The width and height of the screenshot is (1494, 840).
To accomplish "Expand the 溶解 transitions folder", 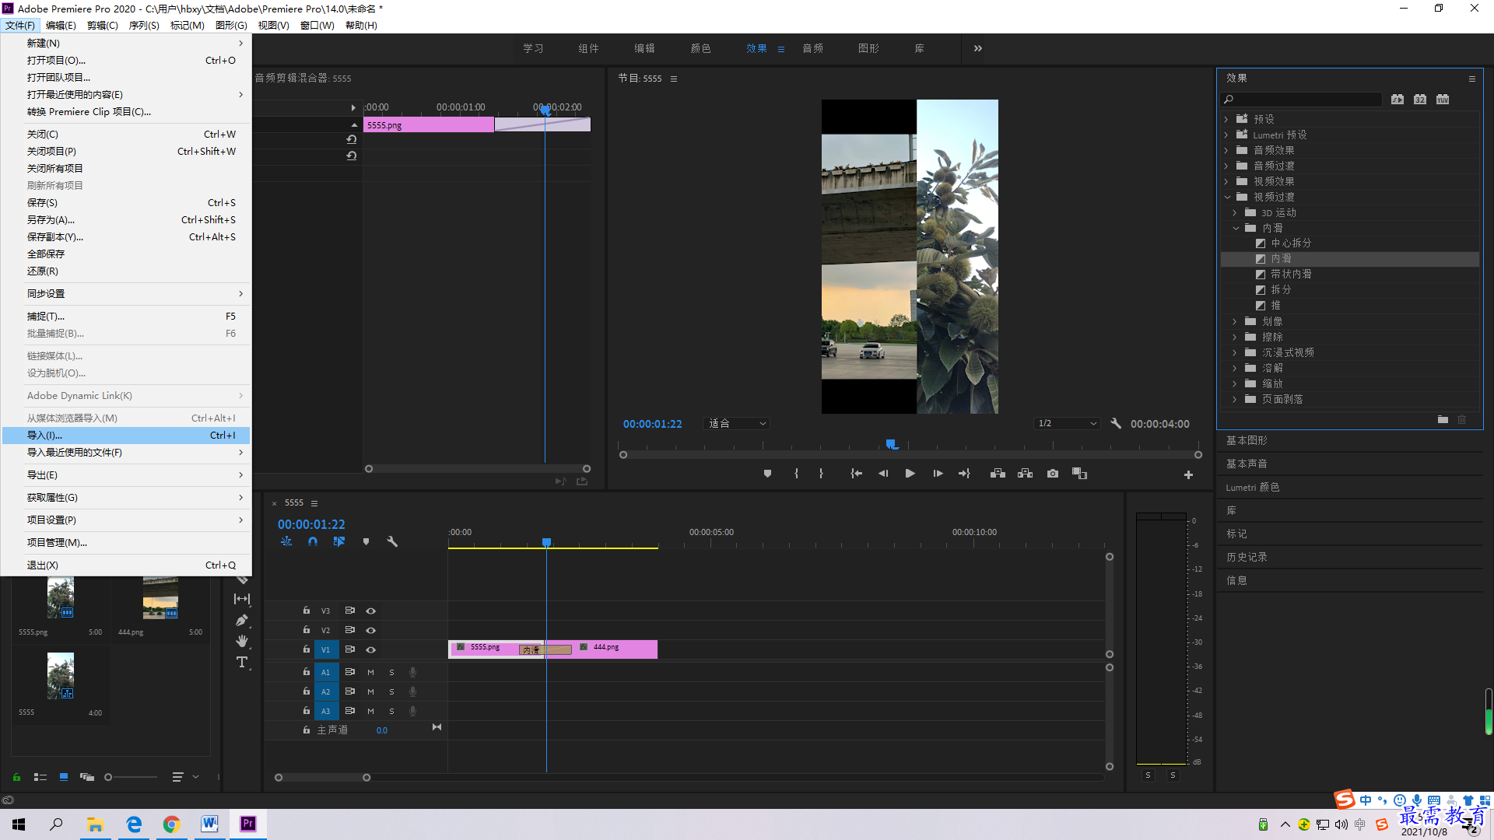I will pyautogui.click(x=1235, y=368).
